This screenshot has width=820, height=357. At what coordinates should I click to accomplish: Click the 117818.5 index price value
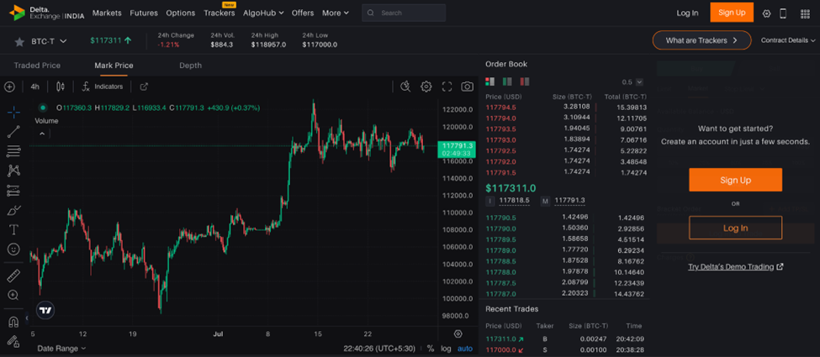pyautogui.click(x=514, y=201)
